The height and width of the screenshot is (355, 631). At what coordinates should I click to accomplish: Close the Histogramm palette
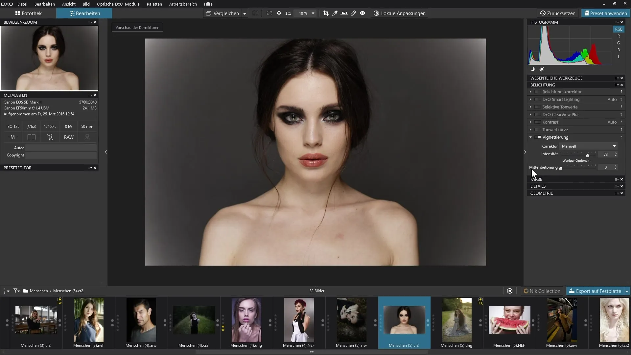point(622,22)
